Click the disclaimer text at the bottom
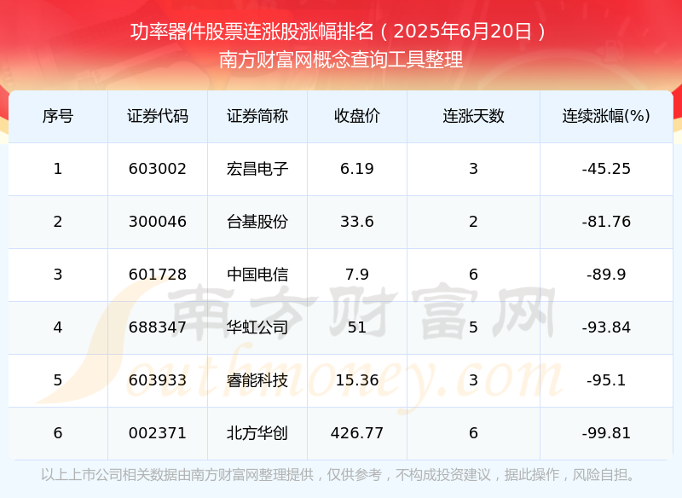Screen dimensions: 682x498 pos(340,475)
